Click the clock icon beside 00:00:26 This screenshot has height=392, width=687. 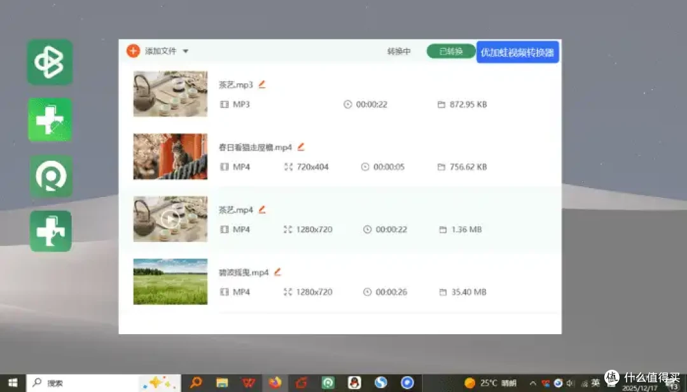367,292
